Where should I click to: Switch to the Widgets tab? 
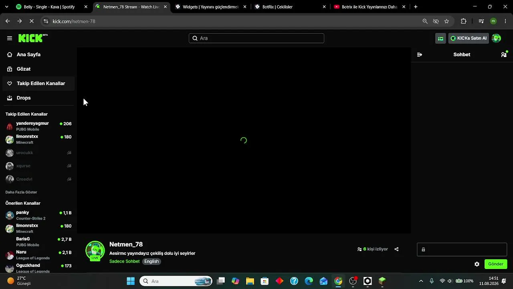click(x=211, y=7)
